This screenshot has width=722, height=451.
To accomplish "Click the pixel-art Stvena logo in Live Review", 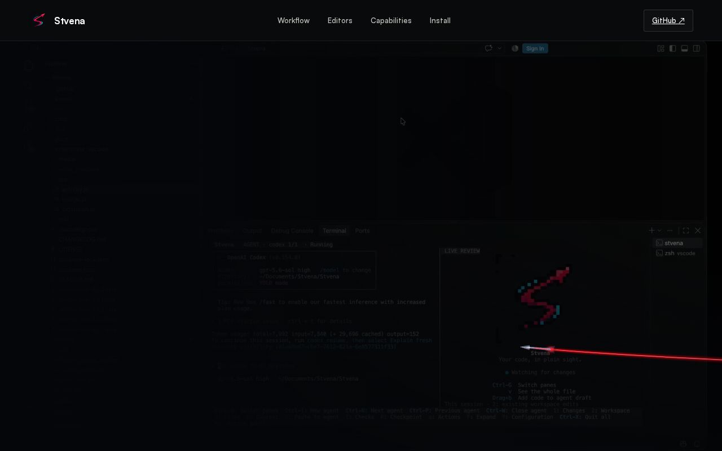I will point(544,298).
